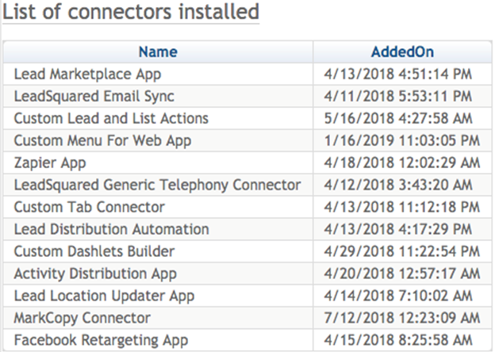Select LeadSquared Email Sync connector
Viewport: 495px width, 352px height.
[x=94, y=97]
